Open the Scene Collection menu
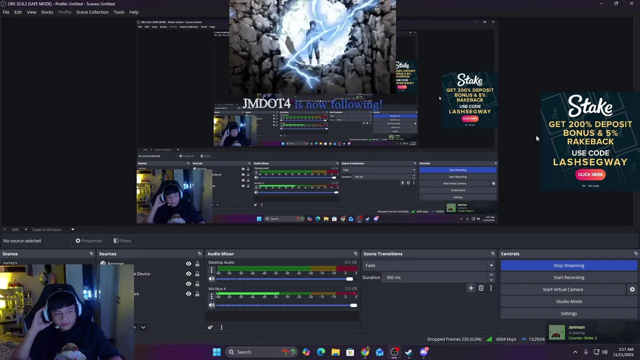Viewport: 640px width, 360px height. (x=92, y=12)
